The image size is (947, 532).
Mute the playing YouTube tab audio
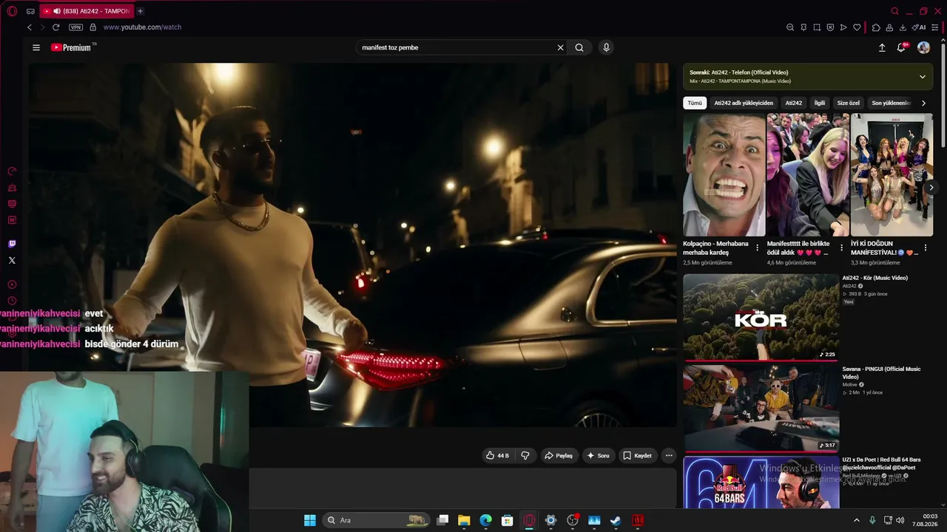pyautogui.click(x=57, y=11)
